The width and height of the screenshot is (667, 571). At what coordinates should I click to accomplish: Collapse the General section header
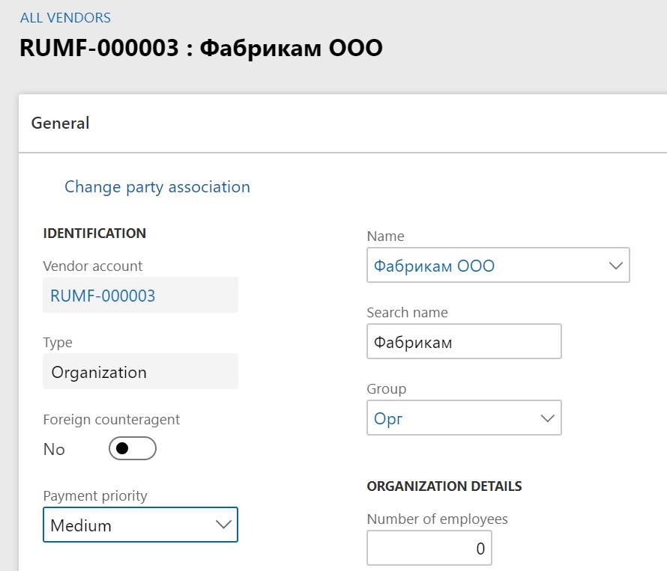(x=60, y=123)
